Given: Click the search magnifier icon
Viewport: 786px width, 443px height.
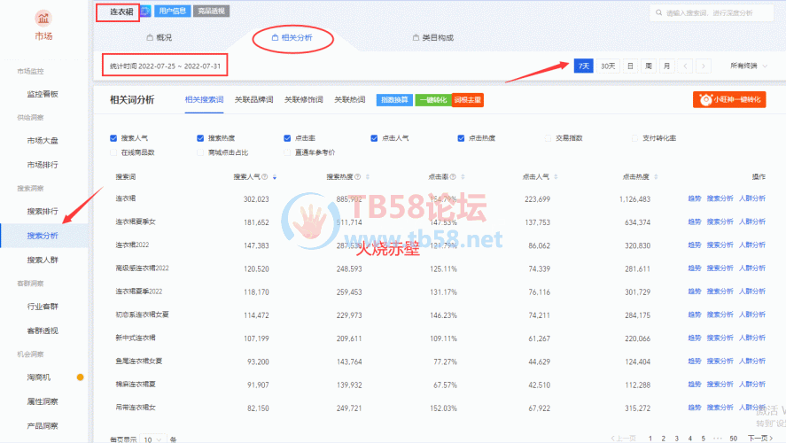Looking at the screenshot, I should point(658,12).
